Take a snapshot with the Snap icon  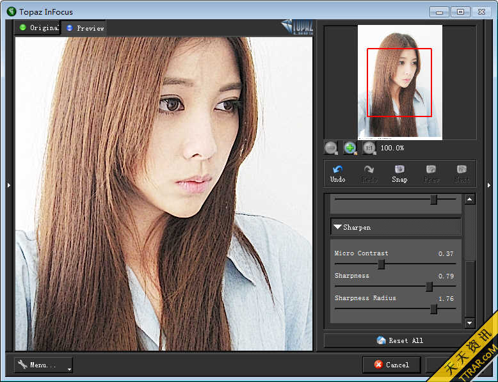point(399,170)
